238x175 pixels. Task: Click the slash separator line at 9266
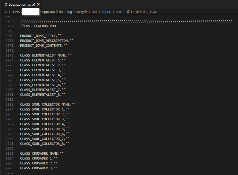tap(126, 21)
